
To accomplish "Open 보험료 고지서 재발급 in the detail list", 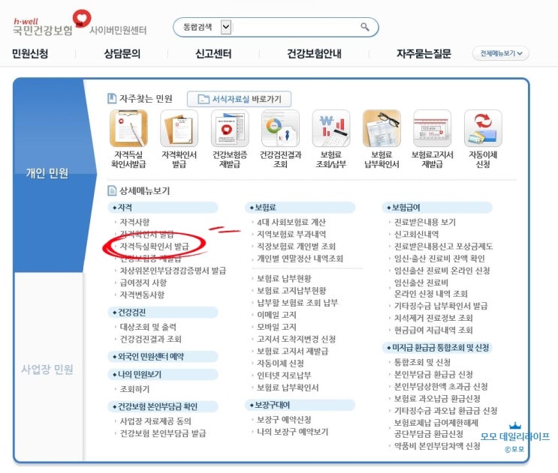I will point(293,351).
